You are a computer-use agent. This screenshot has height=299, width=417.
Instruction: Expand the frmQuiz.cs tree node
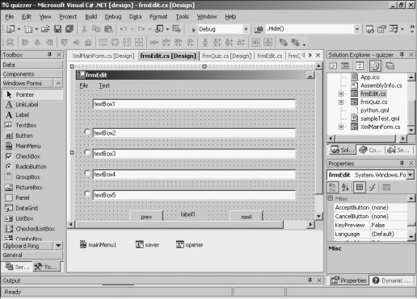[x=341, y=102]
